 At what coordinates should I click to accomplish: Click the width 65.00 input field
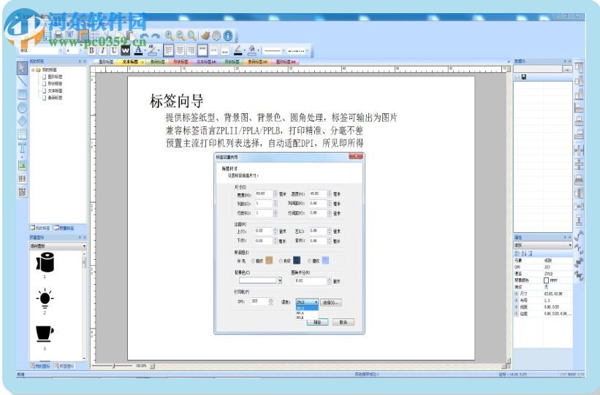coord(264,194)
